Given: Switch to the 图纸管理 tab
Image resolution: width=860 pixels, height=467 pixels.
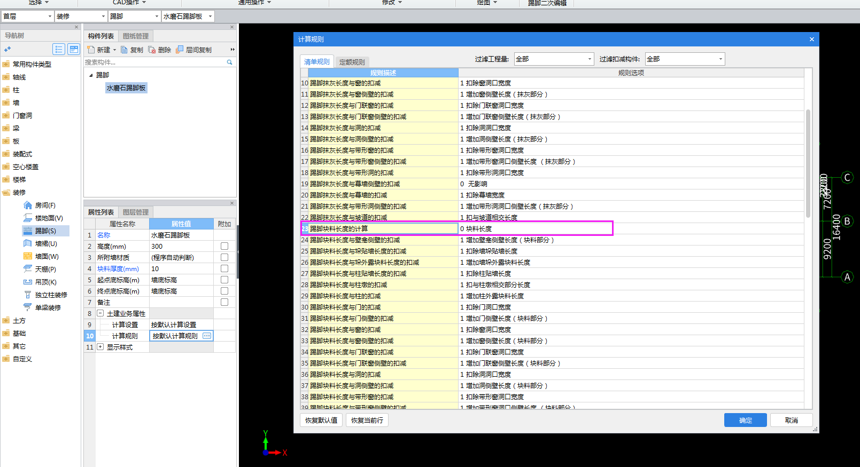Looking at the screenshot, I should point(136,36).
